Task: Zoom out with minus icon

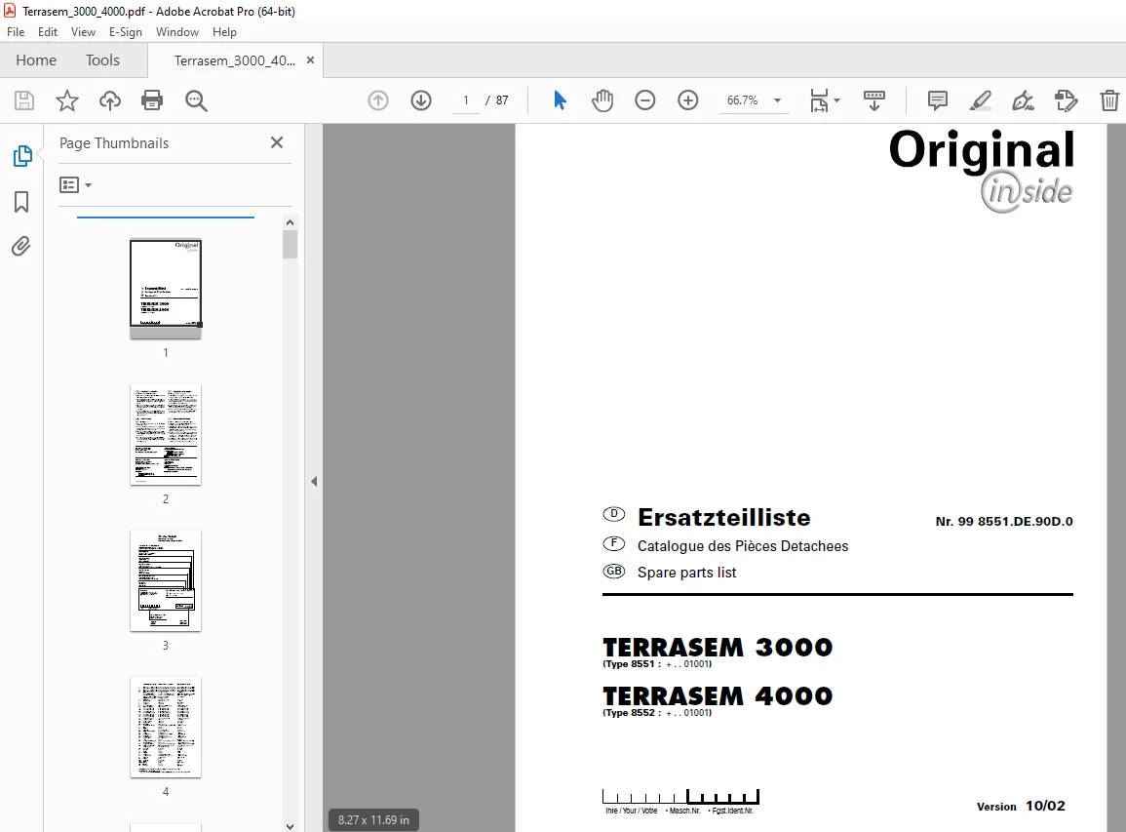Action: point(644,100)
